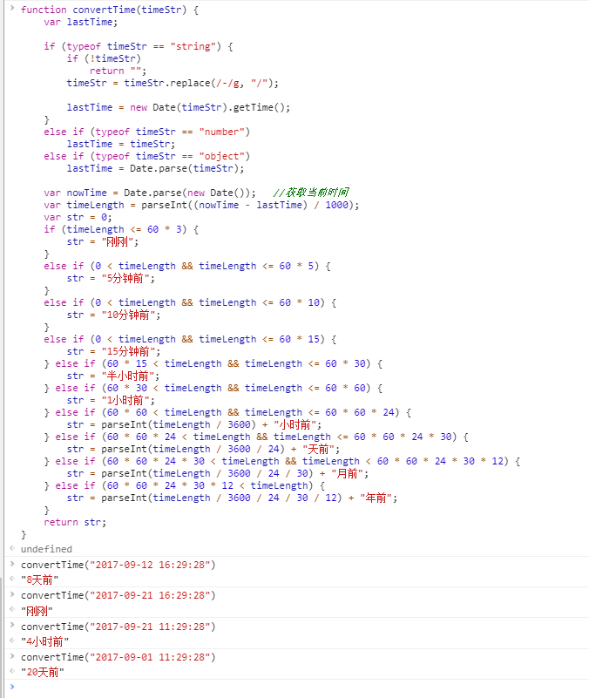The height and width of the screenshot is (698, 589).
Task: Click the "undefined" result line
Action: coord(46,549)
